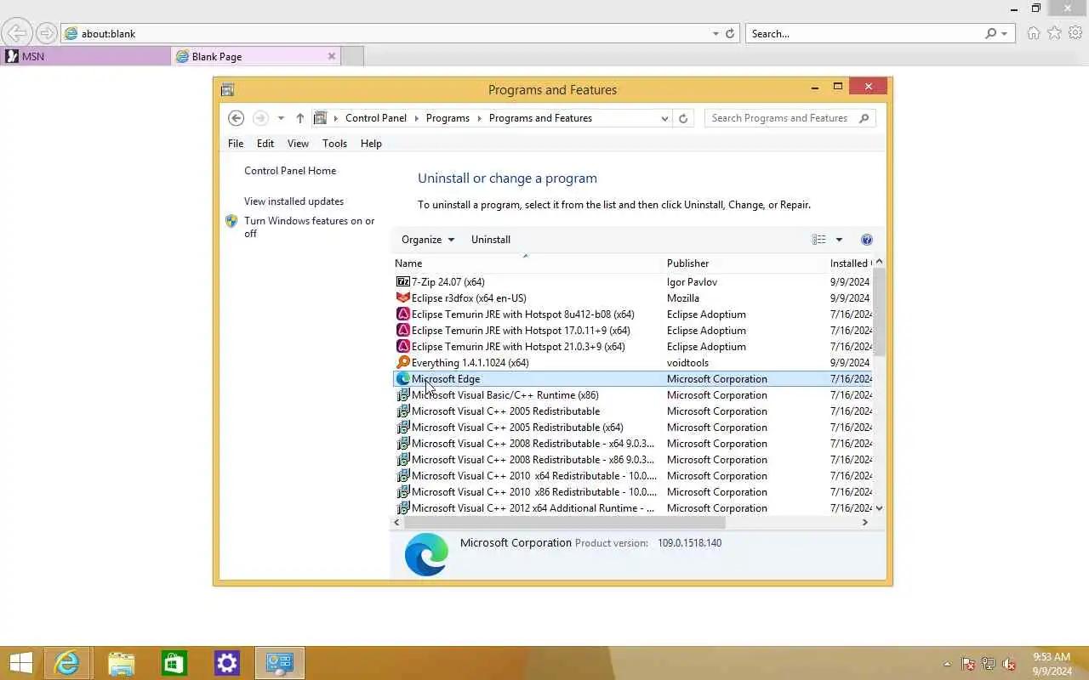Open Internet Explorer favorites star

[x=1054, y=33]
